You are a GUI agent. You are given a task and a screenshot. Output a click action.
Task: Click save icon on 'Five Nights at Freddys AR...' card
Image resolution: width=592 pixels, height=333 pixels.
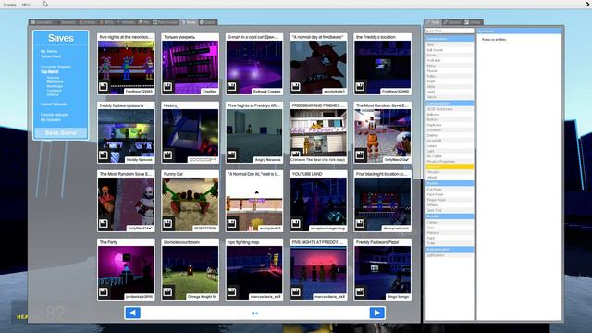pos(231,154)
